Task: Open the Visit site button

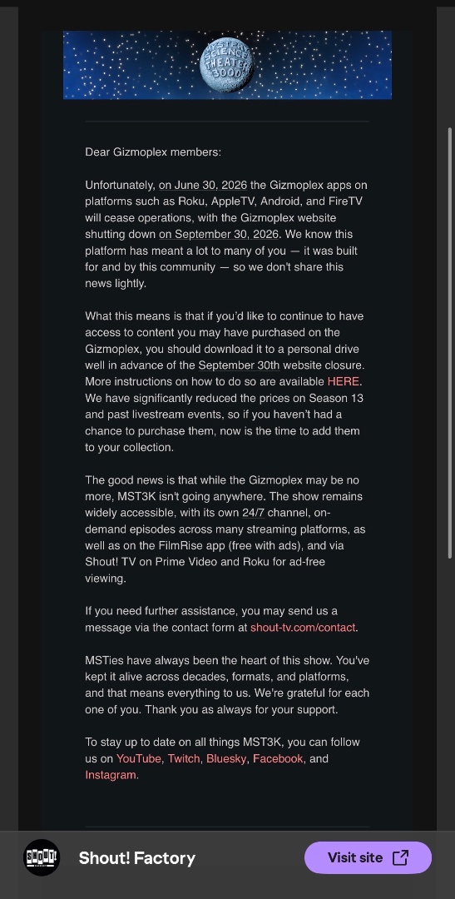Action: 368,857
